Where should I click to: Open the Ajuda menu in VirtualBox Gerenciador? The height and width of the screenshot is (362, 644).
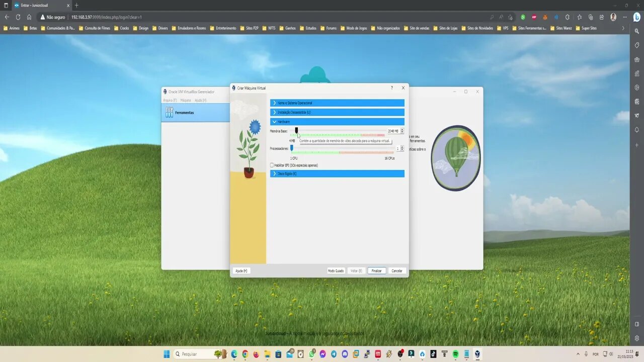pyautogui.click(x=201, y=100)
